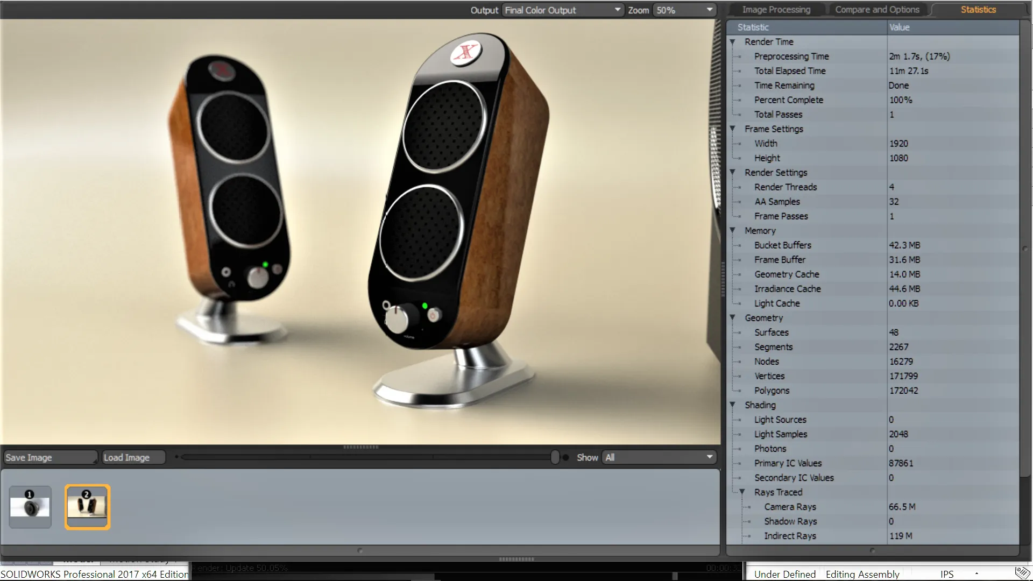1033x581 pixels.
Task: Open the IPS units dropdown
Action: pyautogui.click(x=976, y=573)
